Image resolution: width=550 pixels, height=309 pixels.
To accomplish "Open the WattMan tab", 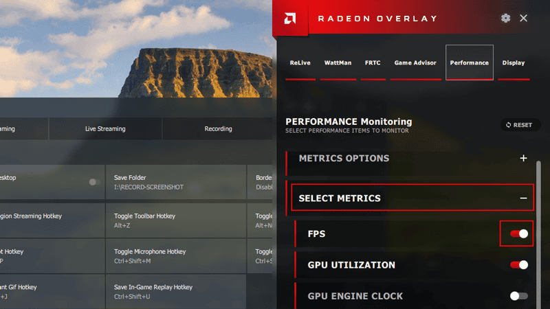I will coord(338,63).
